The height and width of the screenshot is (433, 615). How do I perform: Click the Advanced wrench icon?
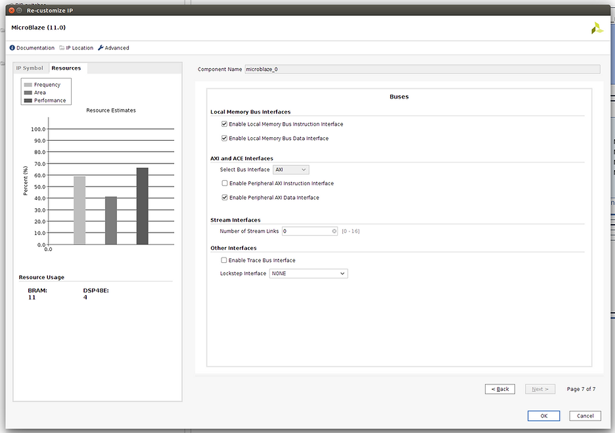click(101, 48)
